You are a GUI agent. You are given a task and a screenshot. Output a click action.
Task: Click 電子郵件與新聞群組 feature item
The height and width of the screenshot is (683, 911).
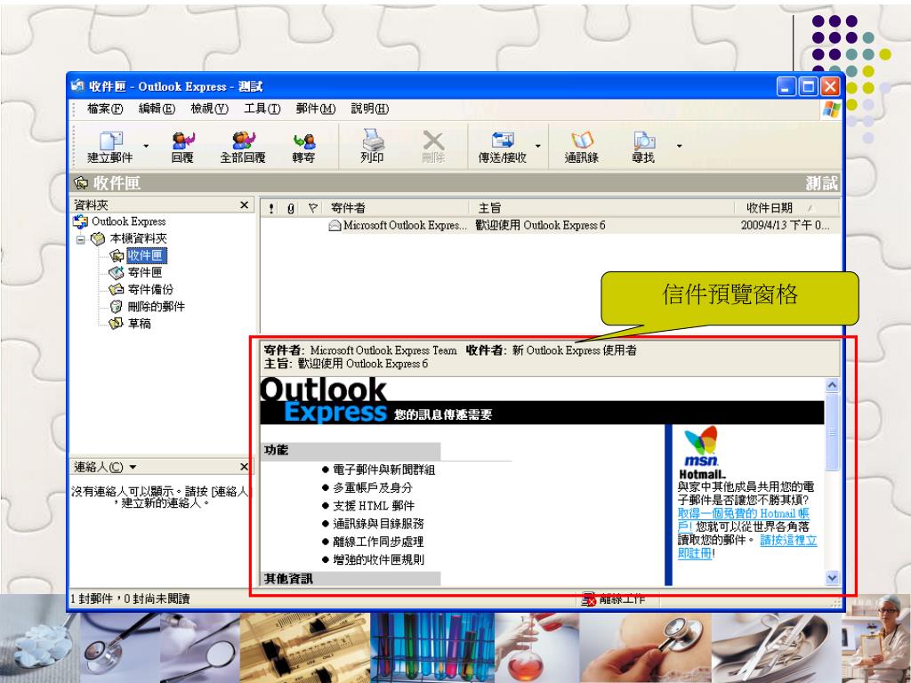click(384, 470)
